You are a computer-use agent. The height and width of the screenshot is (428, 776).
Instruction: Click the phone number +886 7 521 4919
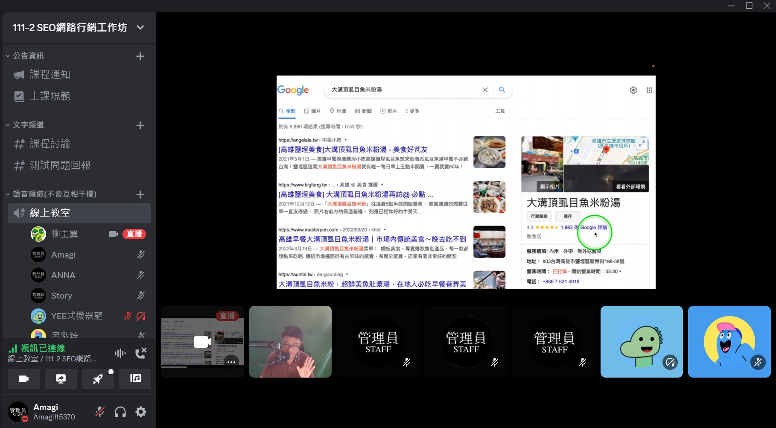click(x=561, y=281)
